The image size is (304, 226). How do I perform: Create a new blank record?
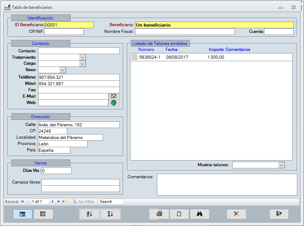pyautogui.click(x=179, y=214)
